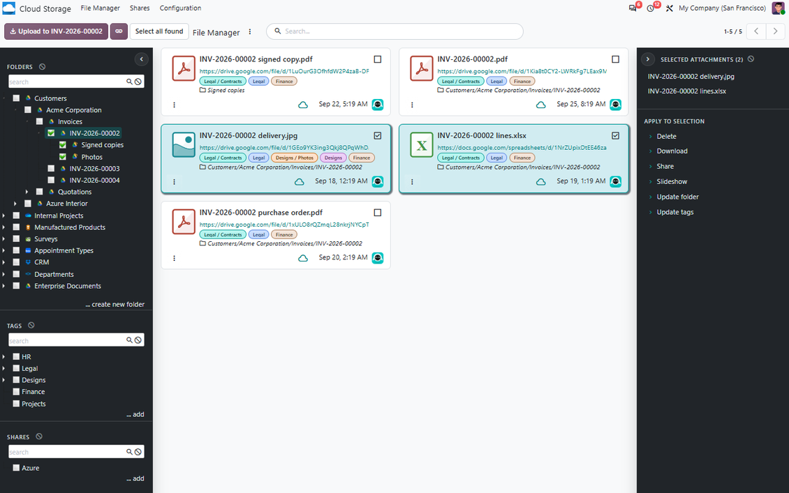789x493 pixels.
Task: Check the Finance tag checkbox
Action: [16, 391]
